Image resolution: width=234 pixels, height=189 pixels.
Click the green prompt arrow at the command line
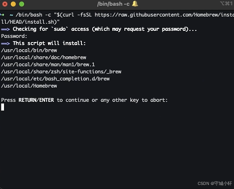pyautogui.click(x=2, y=15)
